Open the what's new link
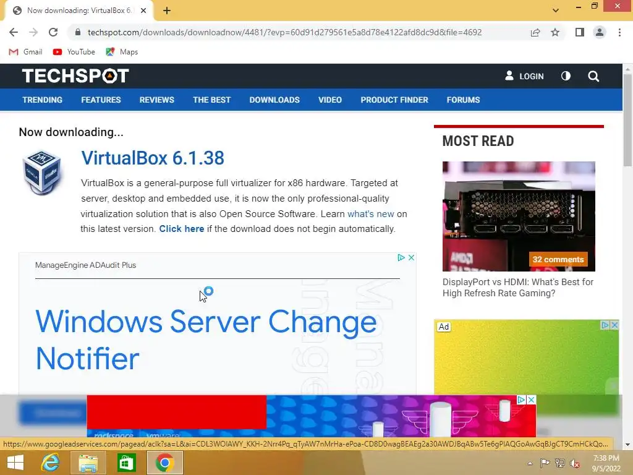Image resolution: width=633 pixels, height=475 pixels. click(371, 213)
